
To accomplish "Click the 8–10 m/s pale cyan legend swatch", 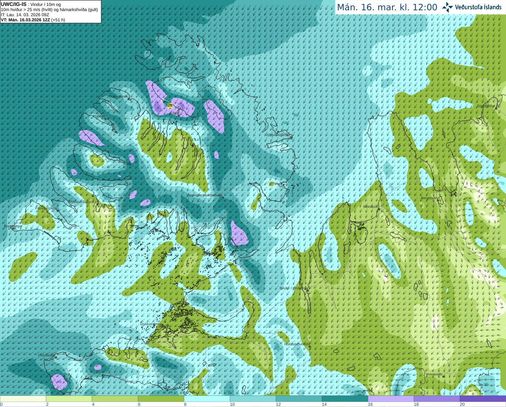I will coord(207,399).
